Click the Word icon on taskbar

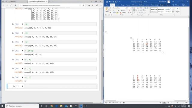[x=81, y=106]
